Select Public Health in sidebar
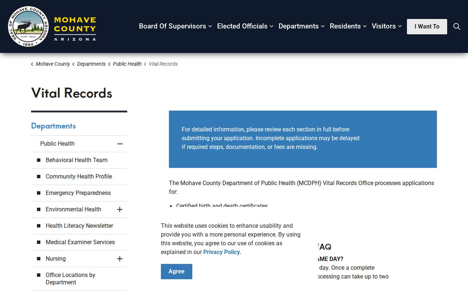Image resolution: width=468 pixels, height=292 pixels. (x=57, y=143)
